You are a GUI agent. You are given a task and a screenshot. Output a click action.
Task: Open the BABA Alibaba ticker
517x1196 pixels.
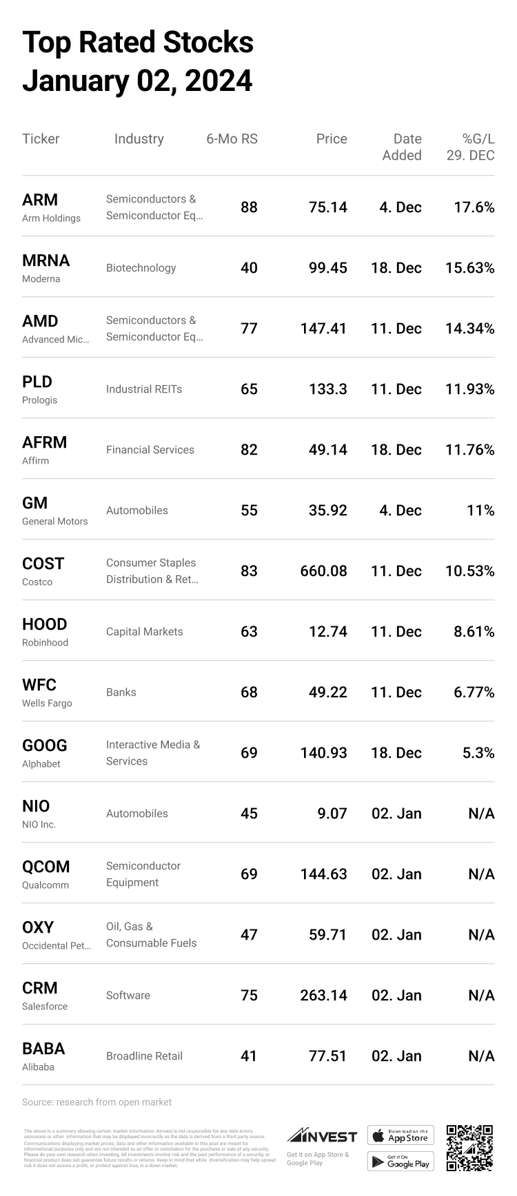43,1049
